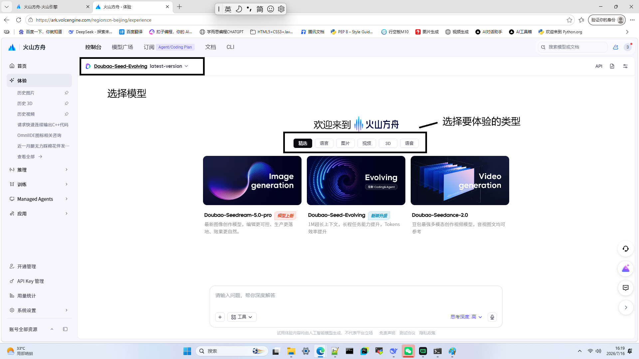
Task: Open the 隐私政策 link
Action: pos(427,333)
